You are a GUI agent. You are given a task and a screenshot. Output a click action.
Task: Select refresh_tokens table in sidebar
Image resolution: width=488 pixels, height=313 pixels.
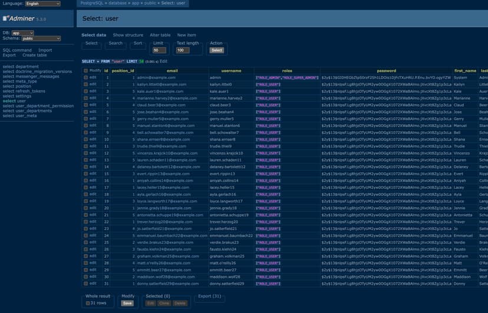[x=30, y=91]
